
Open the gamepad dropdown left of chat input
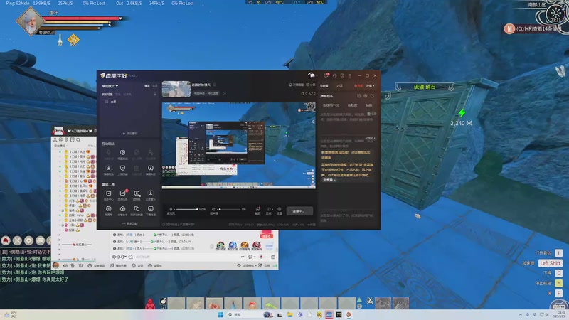click(x=122, y=257)
